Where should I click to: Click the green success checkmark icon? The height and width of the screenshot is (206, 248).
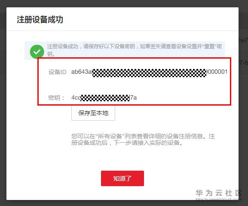37,52
